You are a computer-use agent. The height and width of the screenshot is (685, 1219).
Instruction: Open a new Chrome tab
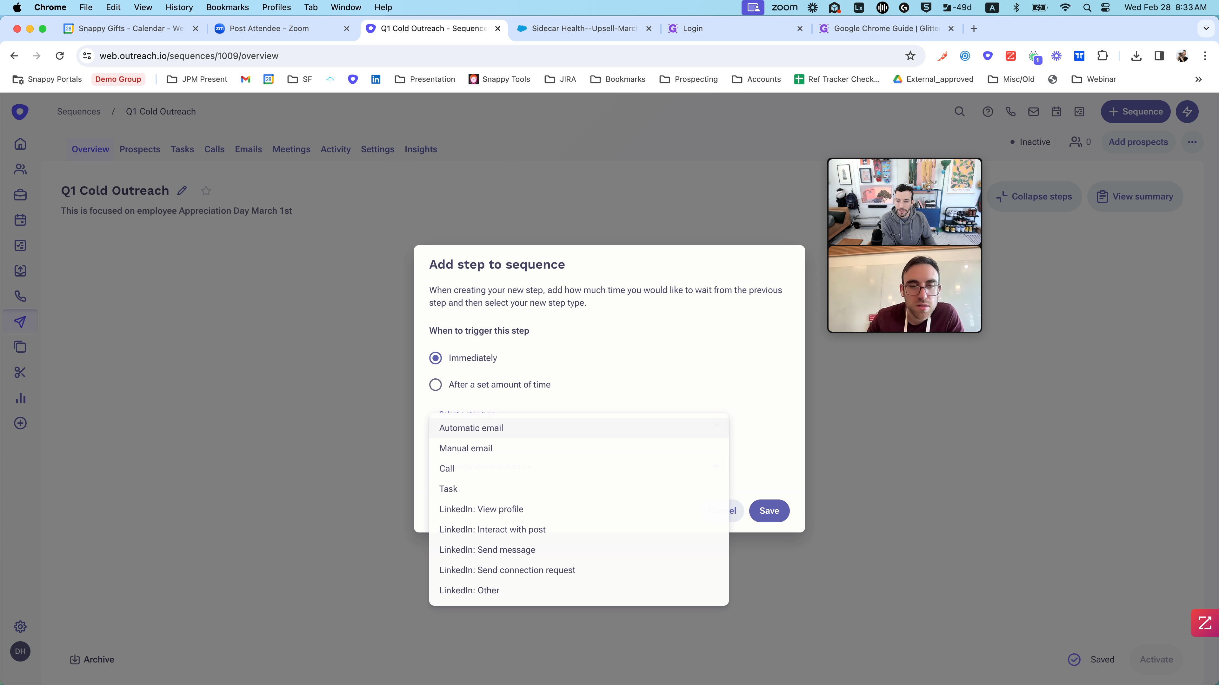click(x=974, y=28)
